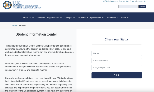Open the Term of Use link
Image resolution: width=154 pixels, height=92 pixels.
pos(124,1)
